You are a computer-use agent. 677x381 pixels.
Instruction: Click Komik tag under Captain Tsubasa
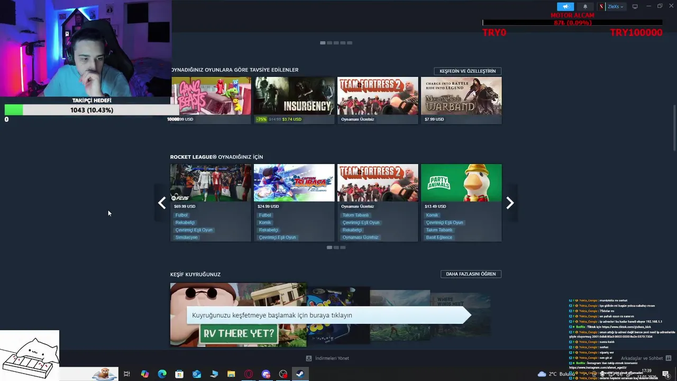[265, 223]
